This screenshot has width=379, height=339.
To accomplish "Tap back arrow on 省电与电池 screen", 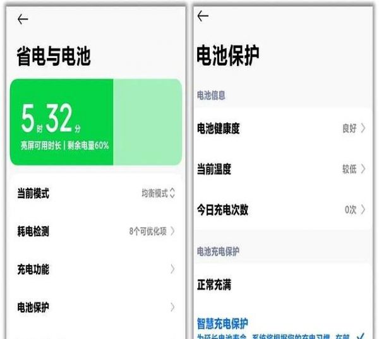I will [x=23, y=20].
